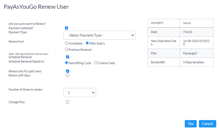This screenshot has width=219, height=131.
Task: Toggle the Schedule Renewal checkbox
Action: pos(67,57)
